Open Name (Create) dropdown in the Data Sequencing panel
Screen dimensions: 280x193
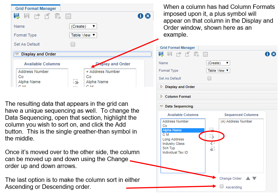pos(218,63)
